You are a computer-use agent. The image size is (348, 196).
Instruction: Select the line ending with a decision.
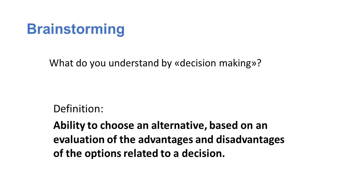click(x=139, y=154)
